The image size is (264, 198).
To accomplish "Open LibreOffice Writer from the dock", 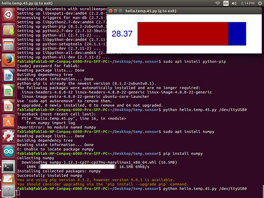I will point(8,75).
